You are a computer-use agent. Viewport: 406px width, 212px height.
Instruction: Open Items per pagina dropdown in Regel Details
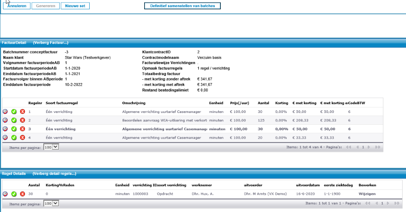[x=51, y=203]
